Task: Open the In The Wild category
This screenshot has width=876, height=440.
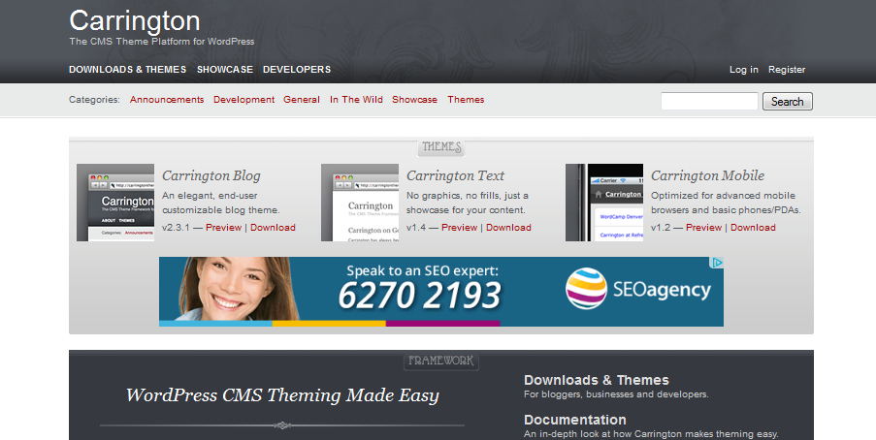Action: pos(356,100)
